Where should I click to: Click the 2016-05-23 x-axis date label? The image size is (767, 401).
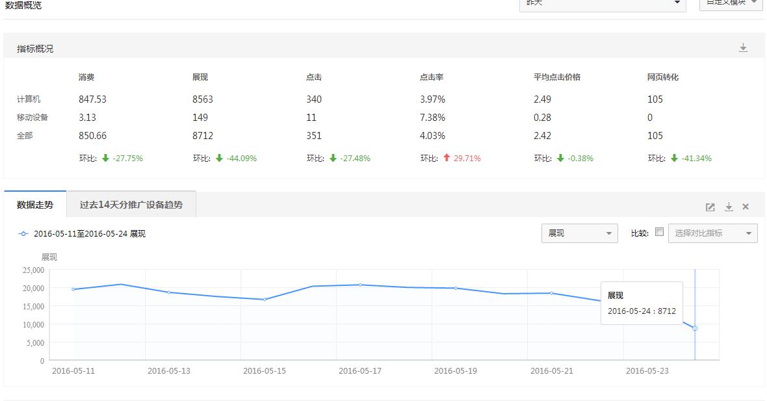point(647,370)
